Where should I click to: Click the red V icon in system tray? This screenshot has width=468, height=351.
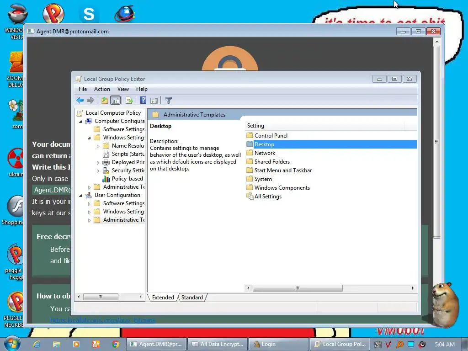388,345
